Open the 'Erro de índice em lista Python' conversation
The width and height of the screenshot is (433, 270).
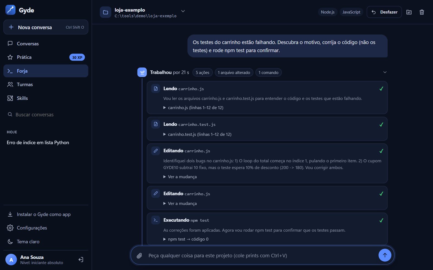38,143
